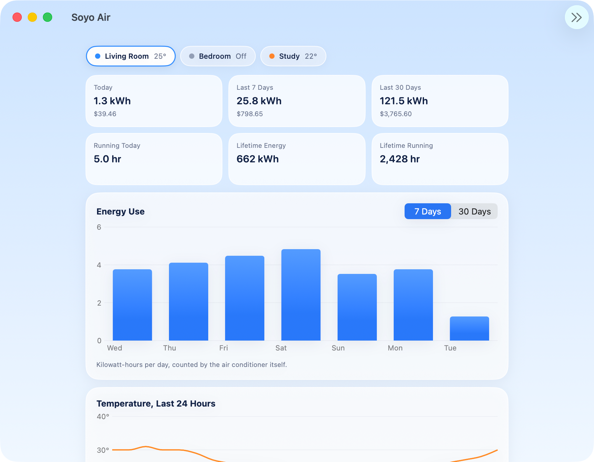
Task: Switch to the Bedroom unit
Action: point(218,56)
